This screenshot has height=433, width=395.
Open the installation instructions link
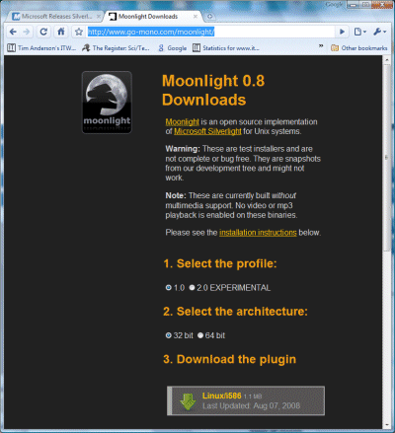pos(258,233)
